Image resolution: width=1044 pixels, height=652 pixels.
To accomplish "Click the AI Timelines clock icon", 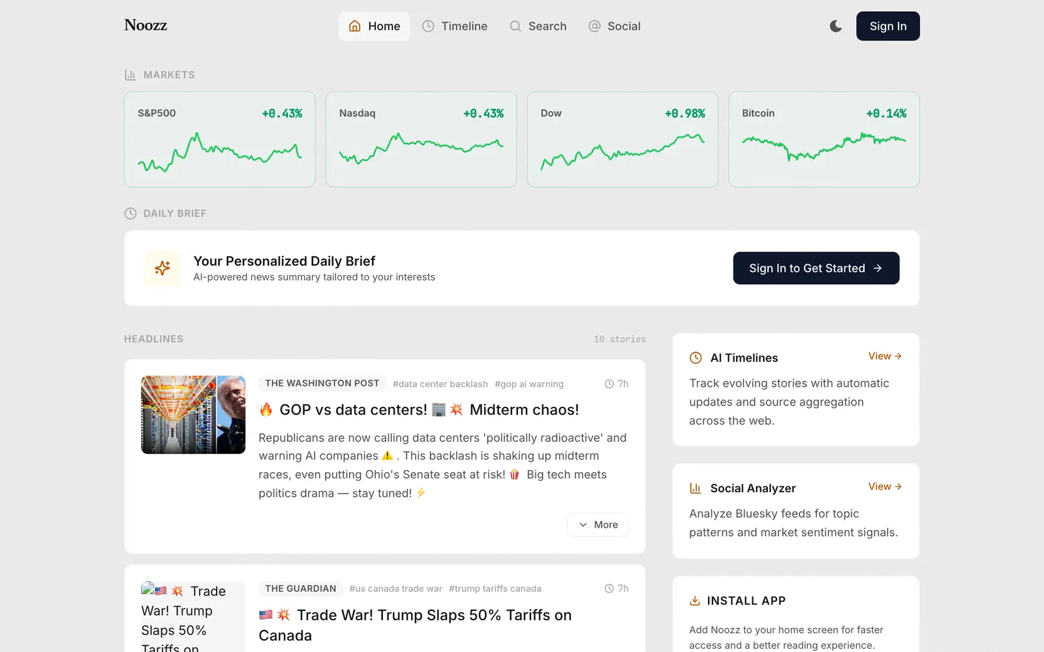I will [x=696, y=358].
